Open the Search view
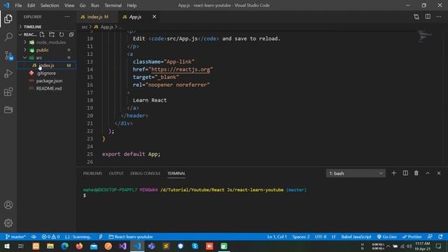 (x=8, y=37)
